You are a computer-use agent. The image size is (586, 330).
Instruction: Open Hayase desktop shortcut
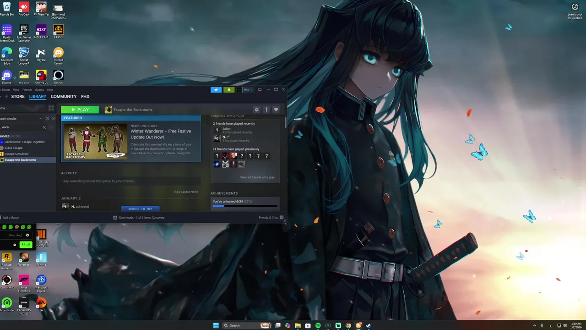pos(41,55)
